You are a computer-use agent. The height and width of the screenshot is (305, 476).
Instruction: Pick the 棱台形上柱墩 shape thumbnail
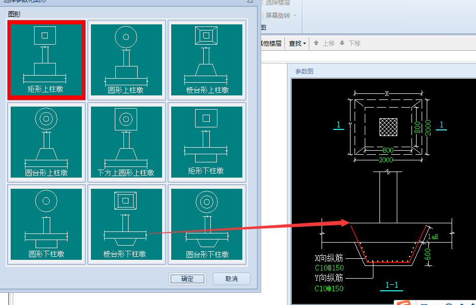pos(207,59)
